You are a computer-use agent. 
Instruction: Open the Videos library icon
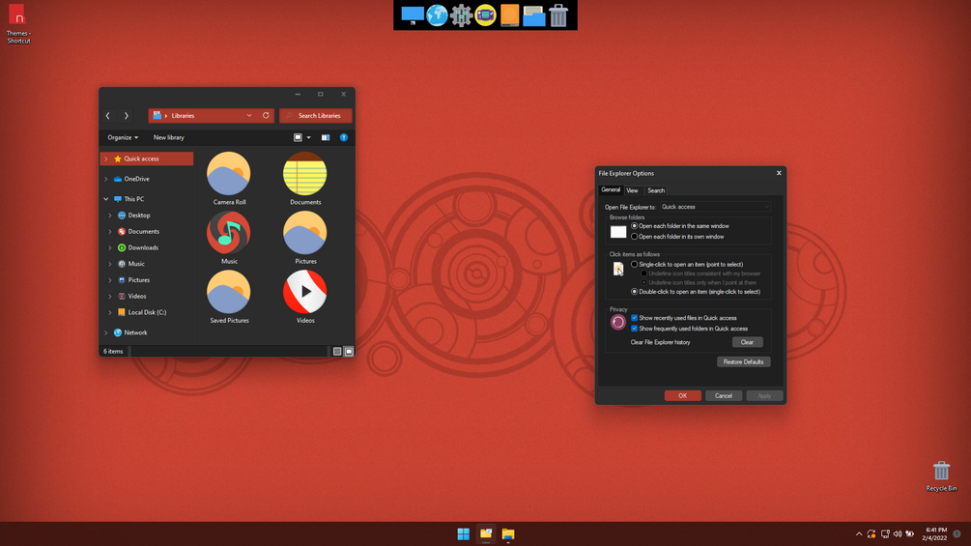[x=304, y=292]
